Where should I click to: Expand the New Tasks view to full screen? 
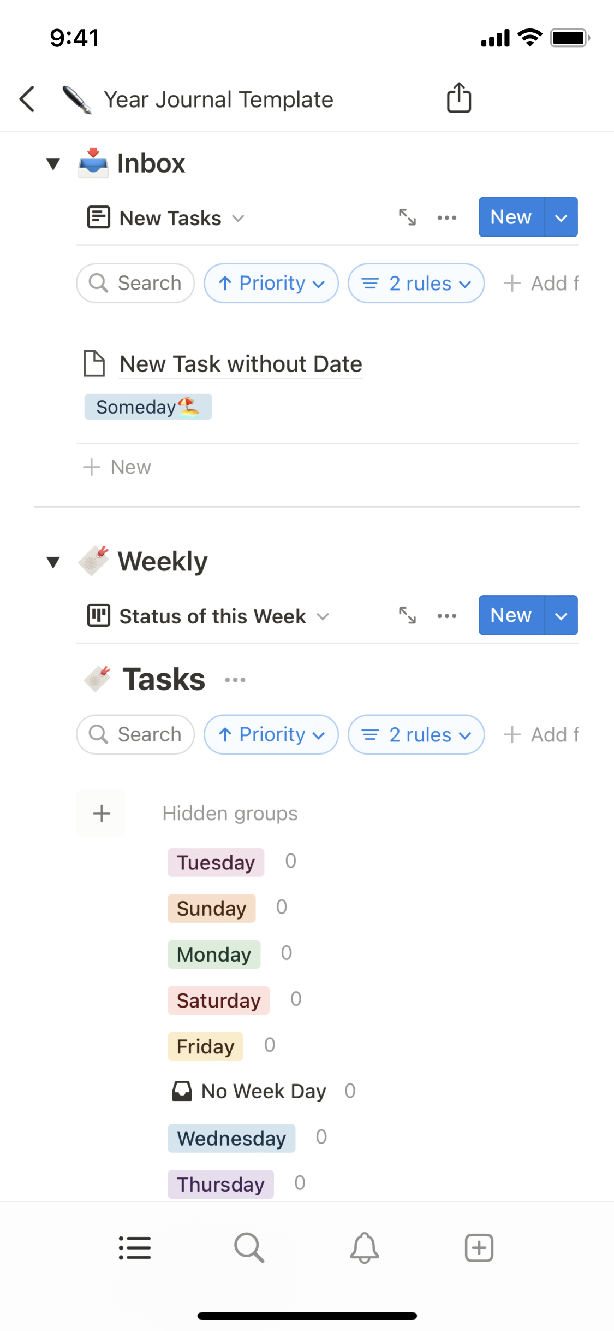(x=408, y=217)
